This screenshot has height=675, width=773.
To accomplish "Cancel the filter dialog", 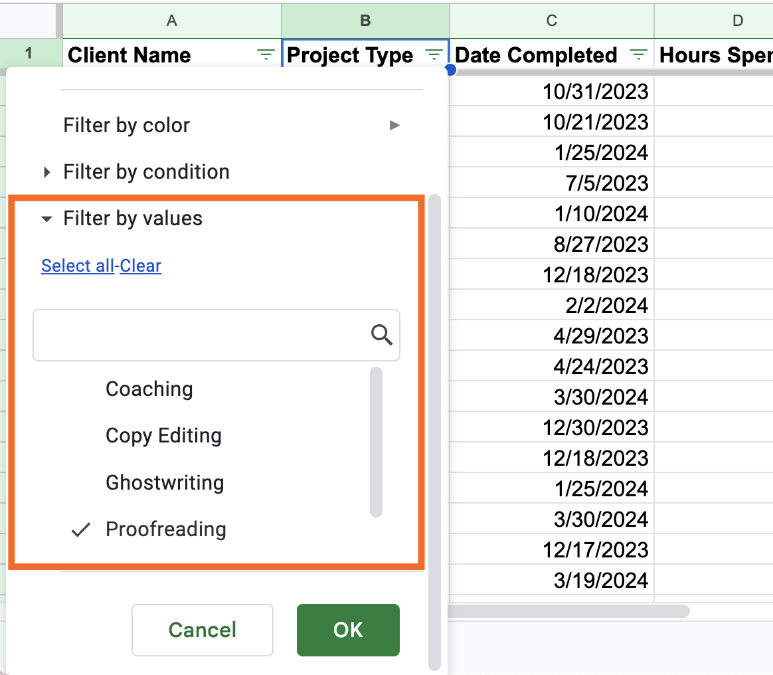I will pos(203,630).
